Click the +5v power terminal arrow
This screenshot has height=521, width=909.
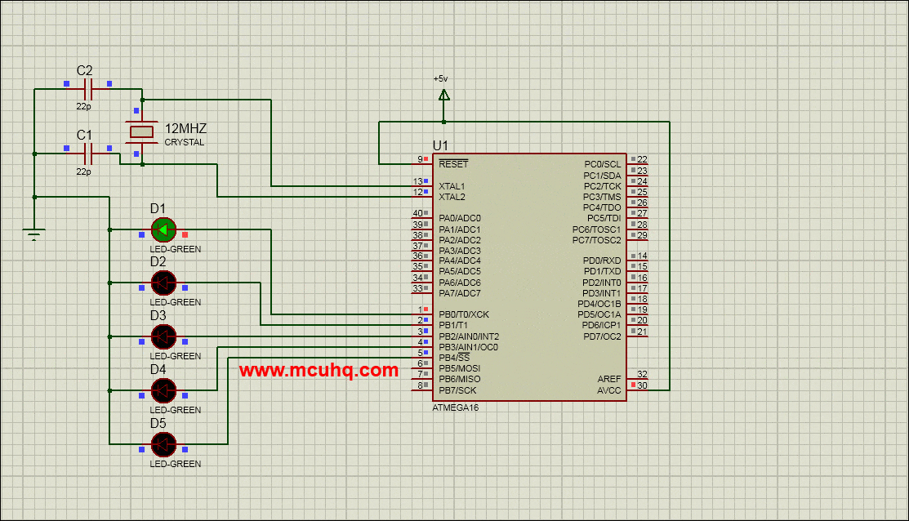click(443, 96)
